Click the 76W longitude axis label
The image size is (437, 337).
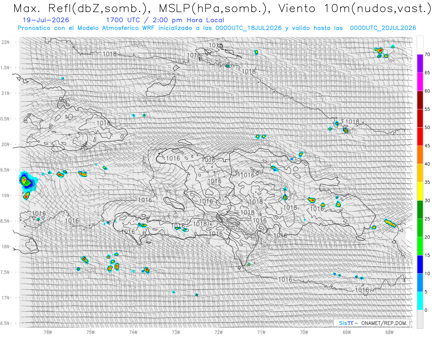point(48,333)
